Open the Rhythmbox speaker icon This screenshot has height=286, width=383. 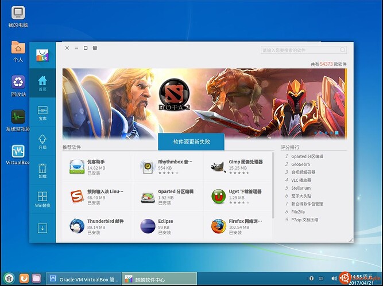(x=148, y=167)
